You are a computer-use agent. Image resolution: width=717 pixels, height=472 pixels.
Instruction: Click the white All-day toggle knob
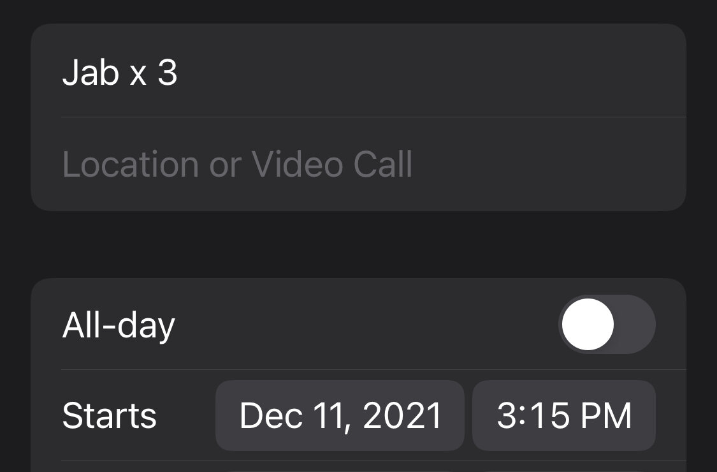tap(588, 324)
